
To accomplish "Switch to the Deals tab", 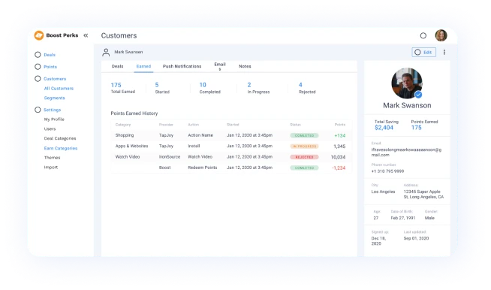I will (x=117, y=66).
